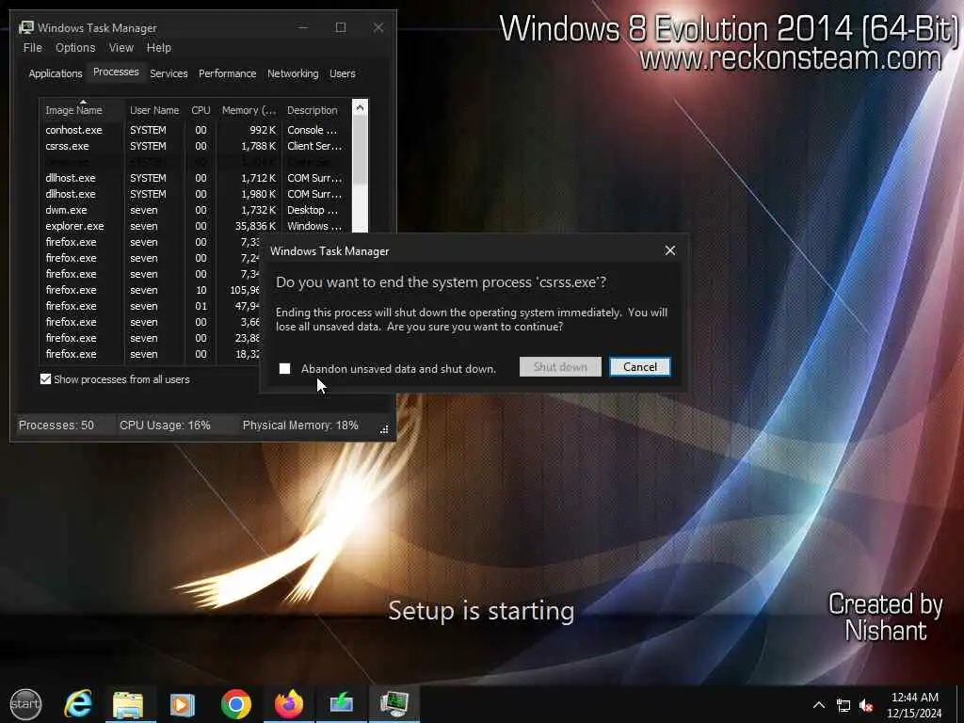Screen dimensions: 964x723
Task: Maximize the Task Manager window
Action: (341, 27)
